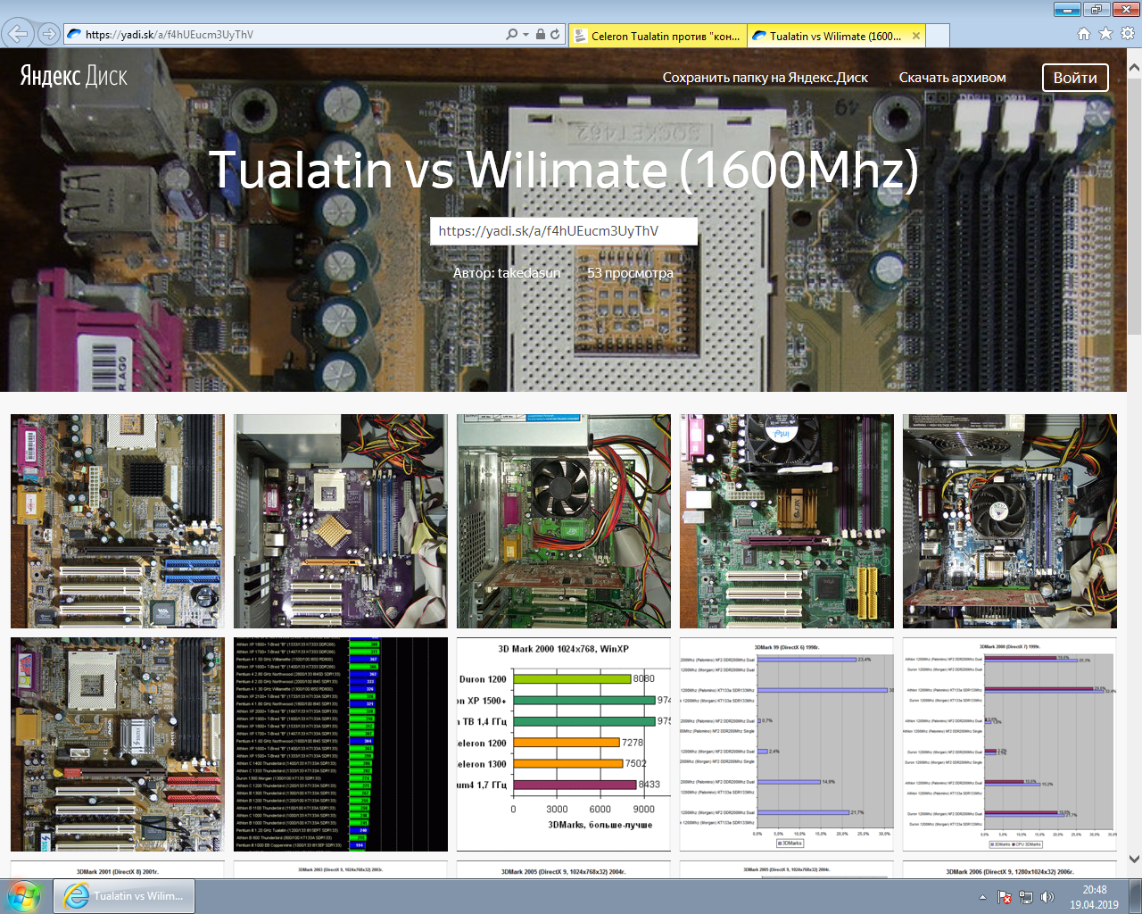Show hidden system tray icons
The width and height of the screenshot is (1142, 914).
[x=982, y=897]
